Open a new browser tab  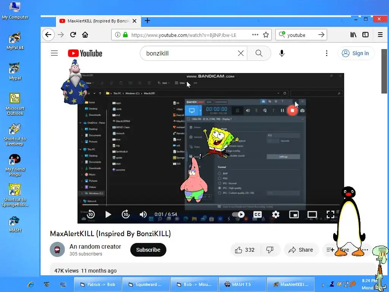point(147,21)
